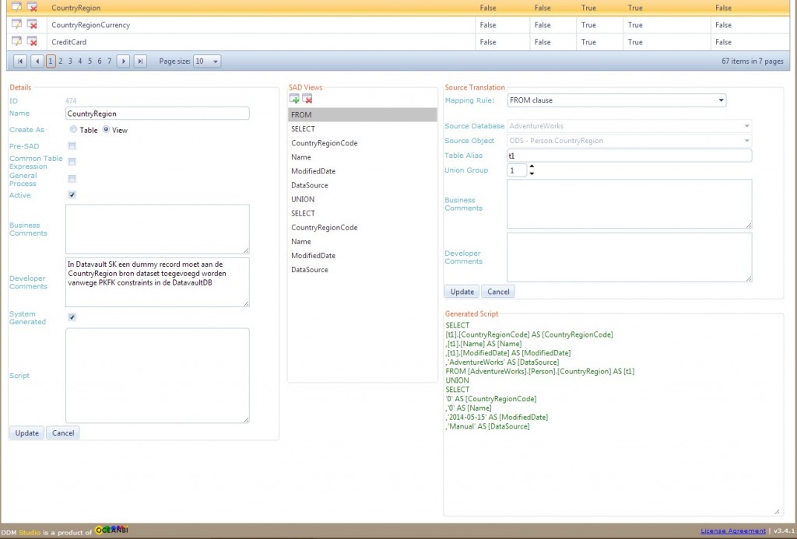Select first DataSource in SAD Views
The height and width of the screenshot is (539, 797).
[363, 185]
